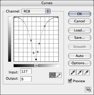Click the Load... button
Screen dimensions: 94x95
click(x=79, y=30)
